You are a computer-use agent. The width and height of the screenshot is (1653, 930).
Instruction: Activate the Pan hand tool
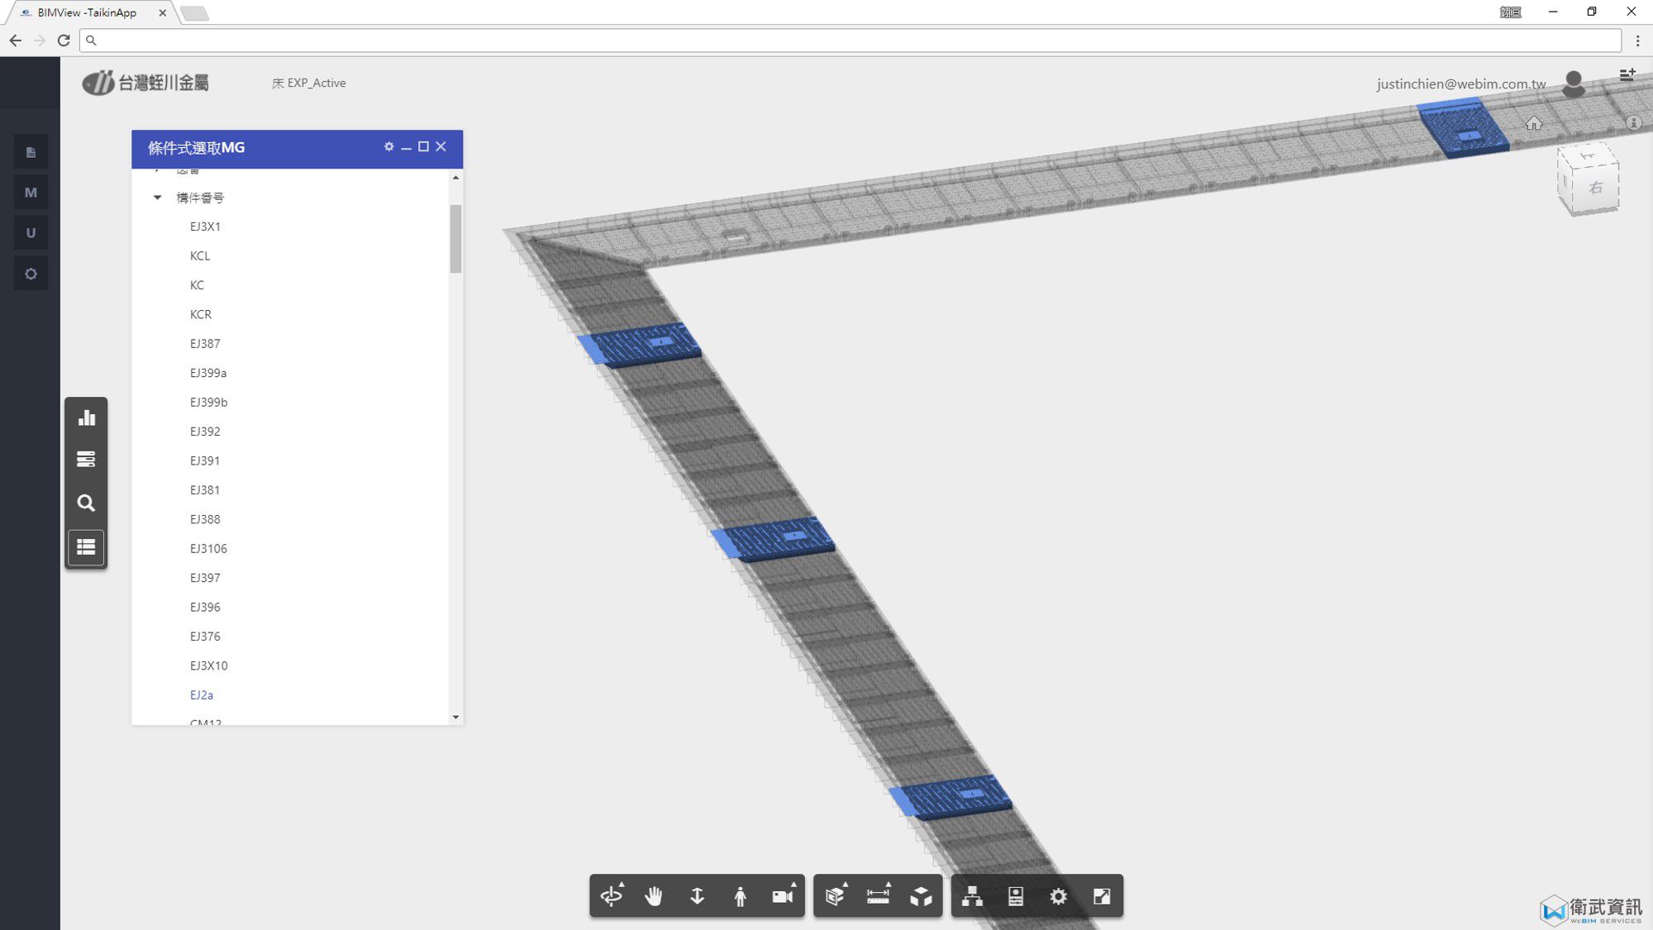(654, 896)
